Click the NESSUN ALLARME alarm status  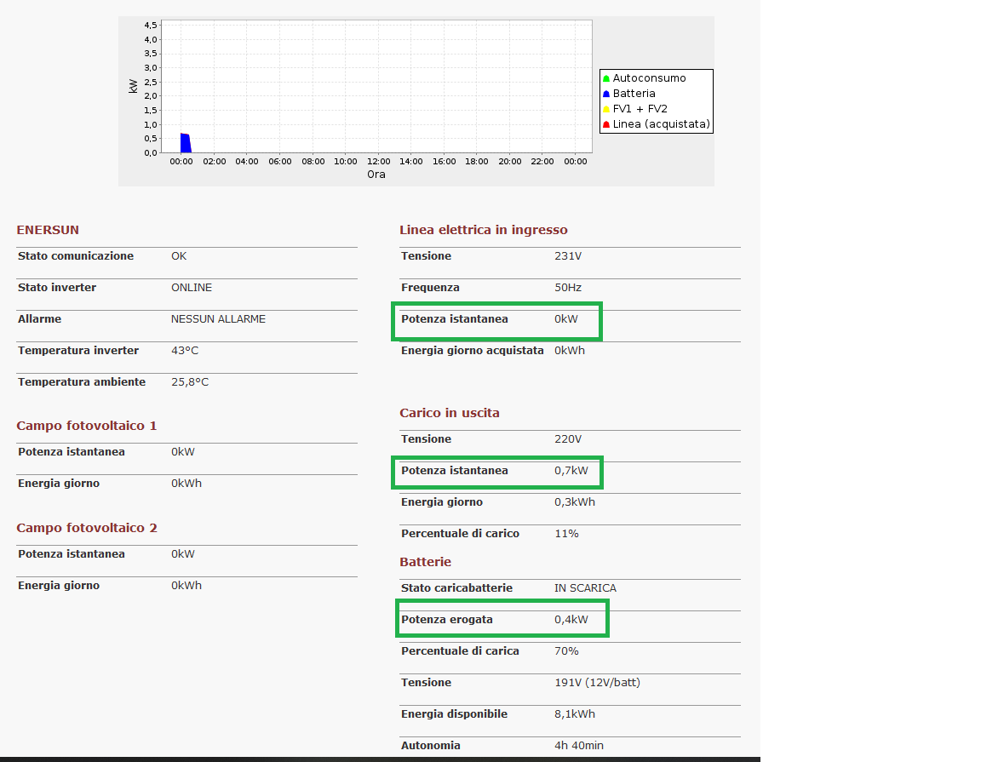pos(218,319)
